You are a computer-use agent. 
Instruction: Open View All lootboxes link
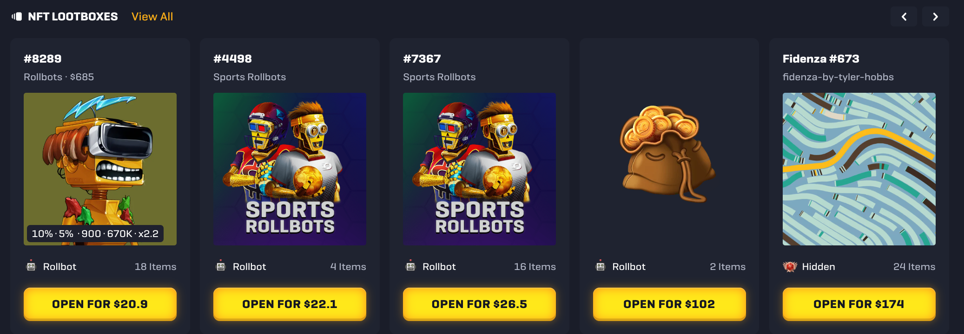152,17
